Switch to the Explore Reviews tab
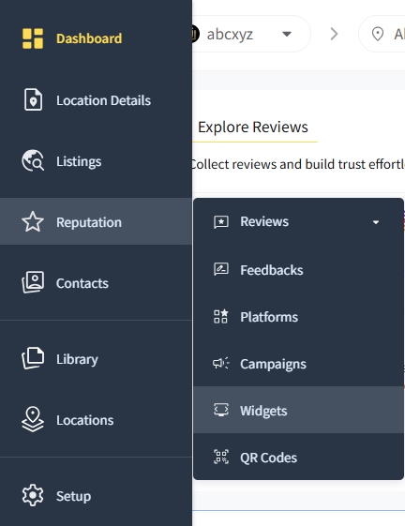Image resolution: width=405 pixels, height=526 pixels. coord(253,127)
